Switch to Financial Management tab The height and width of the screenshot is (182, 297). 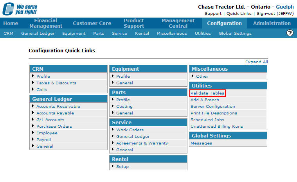click(46, 23)
